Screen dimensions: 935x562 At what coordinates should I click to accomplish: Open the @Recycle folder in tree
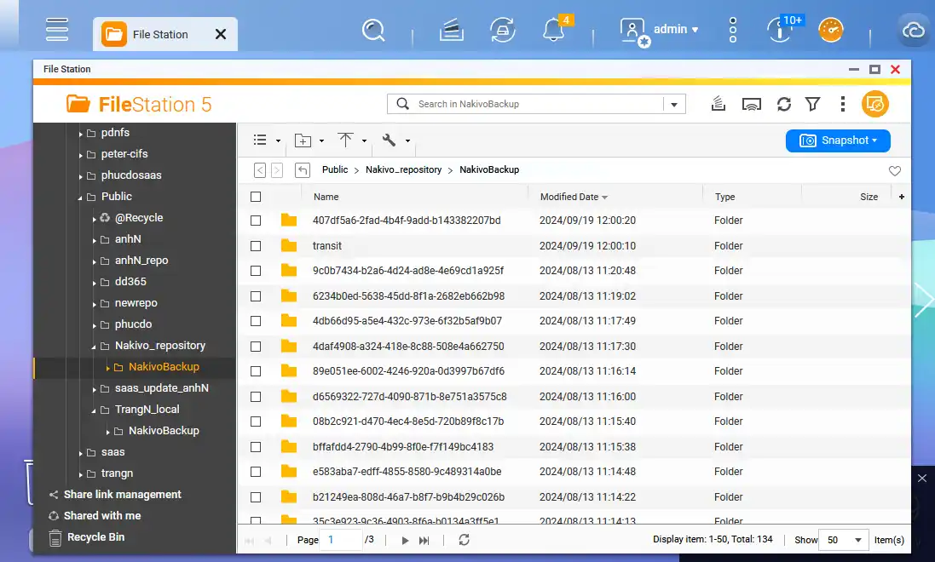(138, 218)
